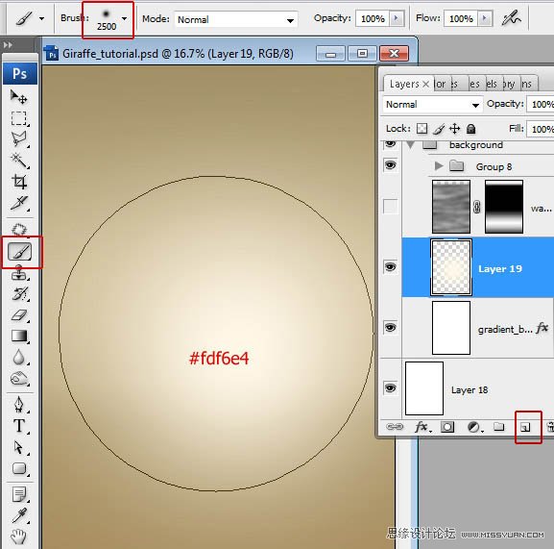Select the Clone Stamp tool

tap(19, 273)
